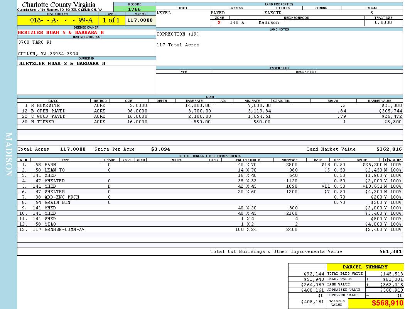Click the yellow card "1 of 1" box

pyautogui.click(x=111, y=20)
